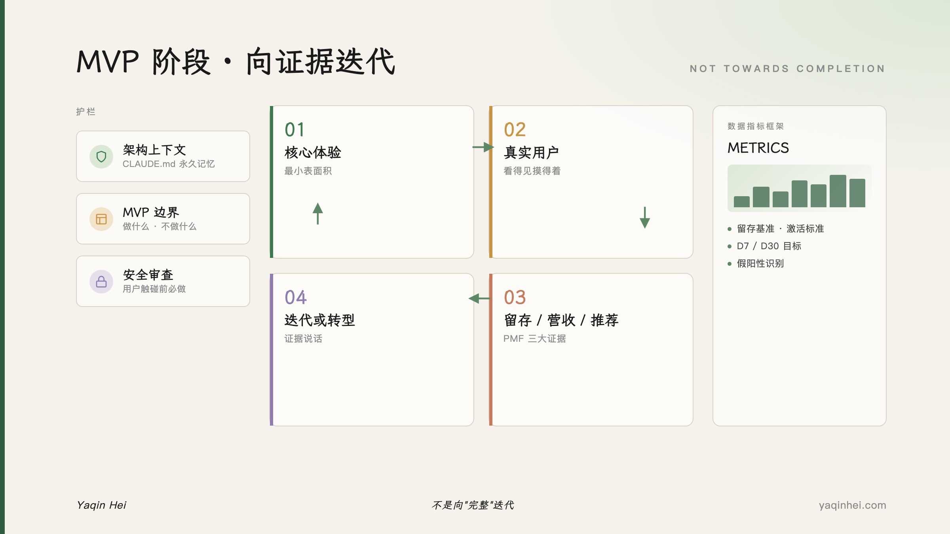This screenshot has height=534, width=950.
Task: Click the 证据说话 subtitle
Action: tap(303, 339)
